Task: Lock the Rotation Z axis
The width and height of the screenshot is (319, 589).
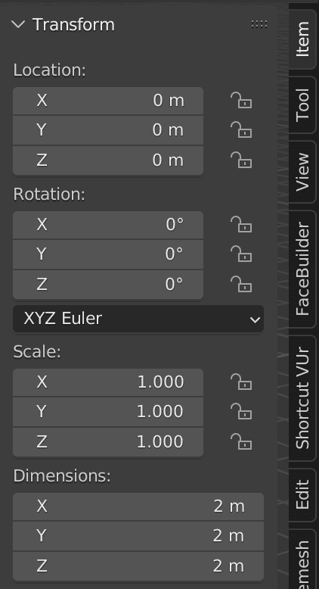Action: 240,285
